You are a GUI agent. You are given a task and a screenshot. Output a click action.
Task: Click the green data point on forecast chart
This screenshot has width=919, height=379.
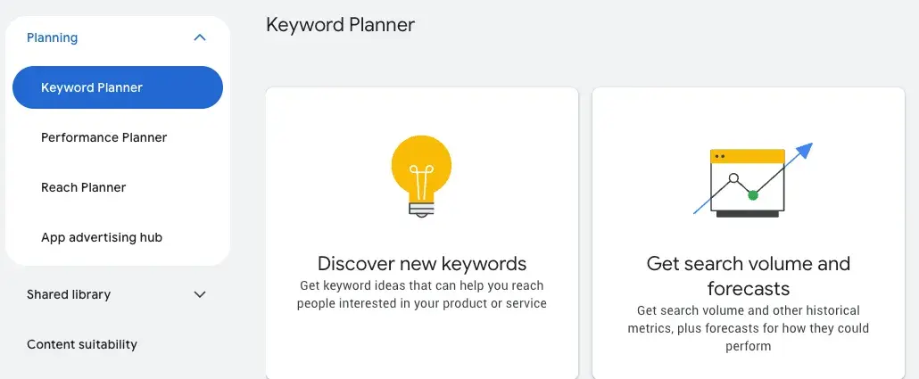coord(753,194)
